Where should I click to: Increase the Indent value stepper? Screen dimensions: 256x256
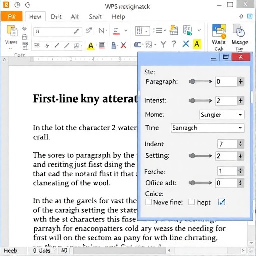click(x=240, y=144)
